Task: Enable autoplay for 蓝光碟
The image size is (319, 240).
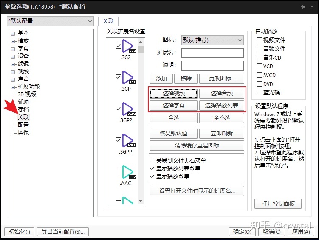Action: [259, 93]
